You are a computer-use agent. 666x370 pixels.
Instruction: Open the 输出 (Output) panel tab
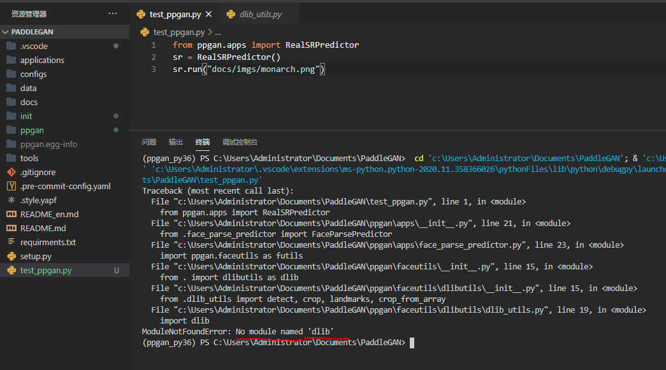click(x=175, y=142)
